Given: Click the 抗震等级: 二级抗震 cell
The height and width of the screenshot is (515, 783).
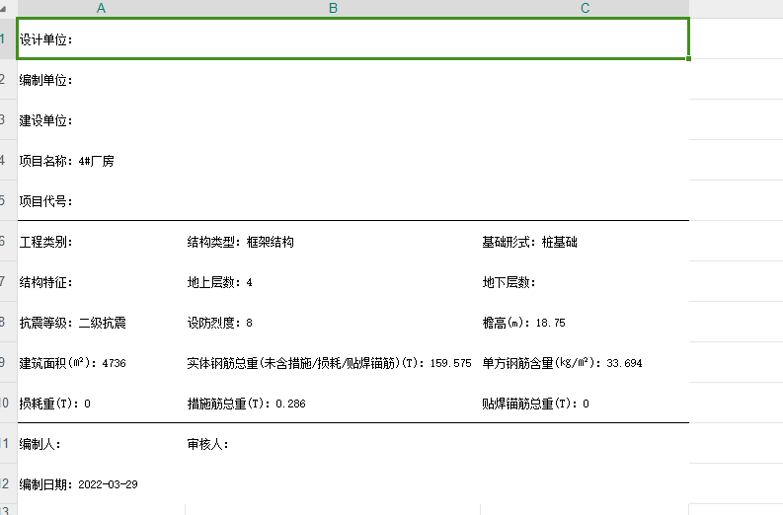Looking at the screenshot, I should (102, 323).
